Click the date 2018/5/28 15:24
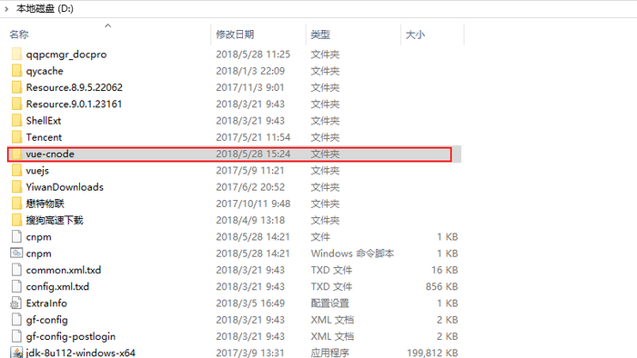637x358 pixels. click(253, 154)
